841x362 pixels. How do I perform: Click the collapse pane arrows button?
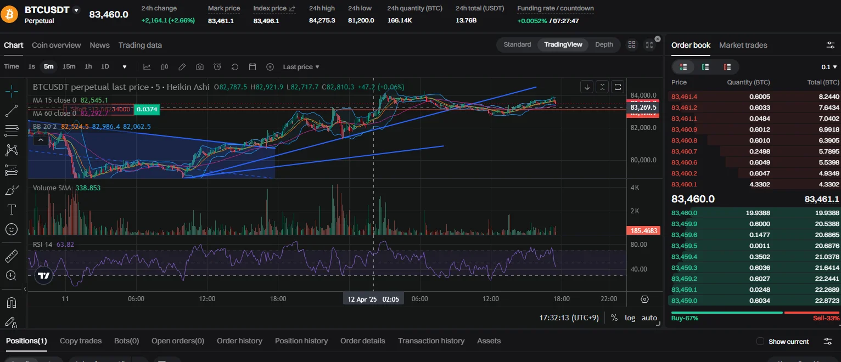[x=602, y=87]
